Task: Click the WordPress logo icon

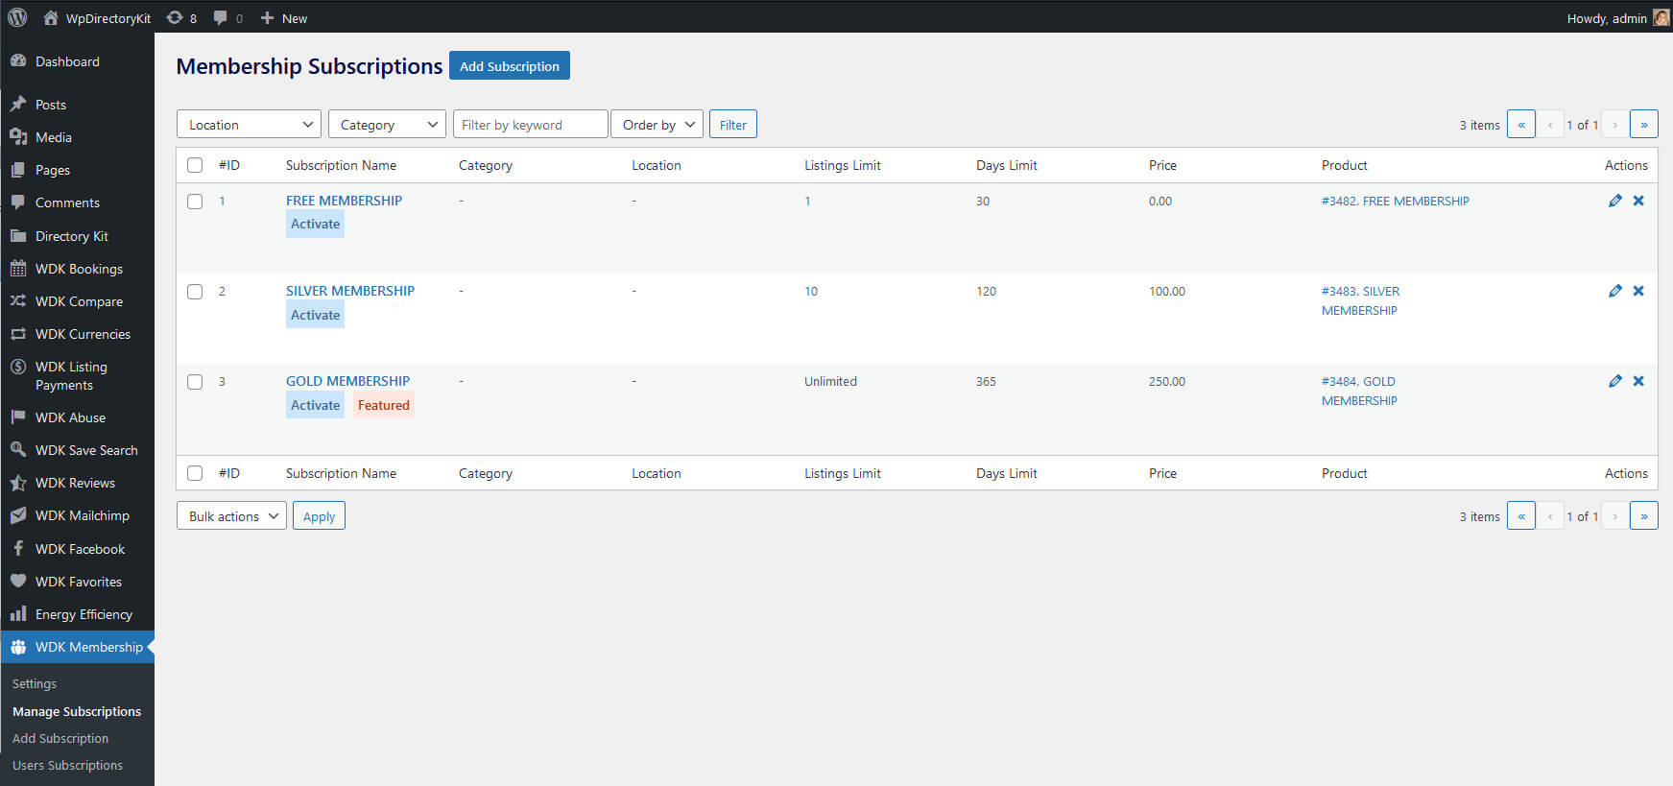Action: point(17,17)
